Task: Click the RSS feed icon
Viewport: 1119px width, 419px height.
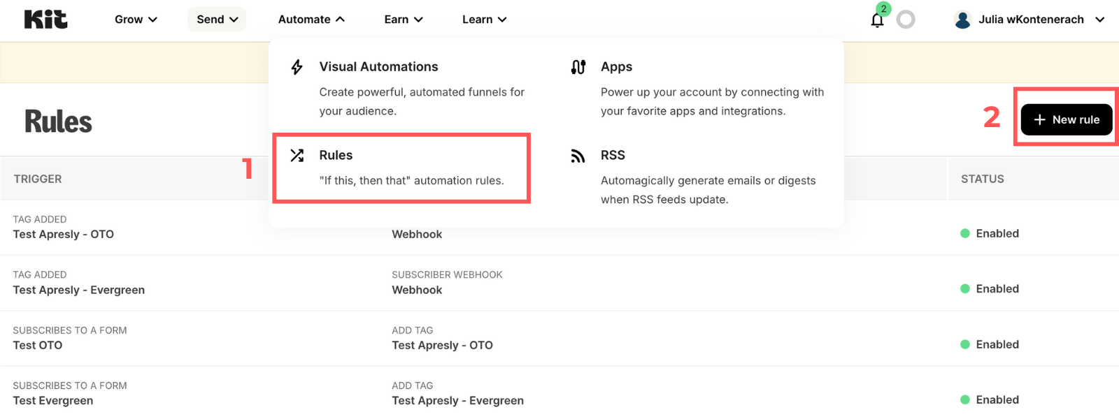Action: pyautogui.click(x=578, y=156)
